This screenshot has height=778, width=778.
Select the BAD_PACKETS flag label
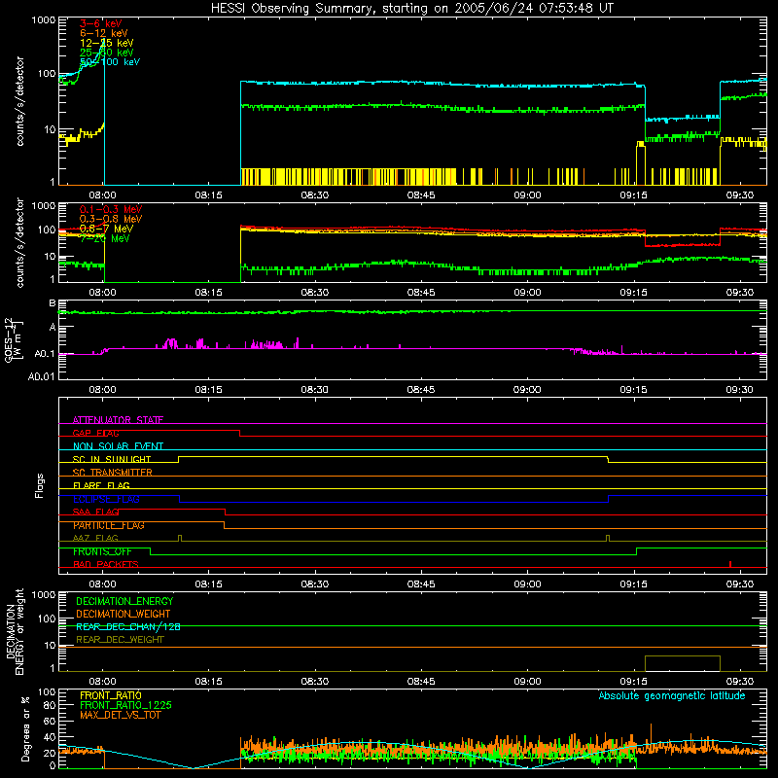click(106, 564)
